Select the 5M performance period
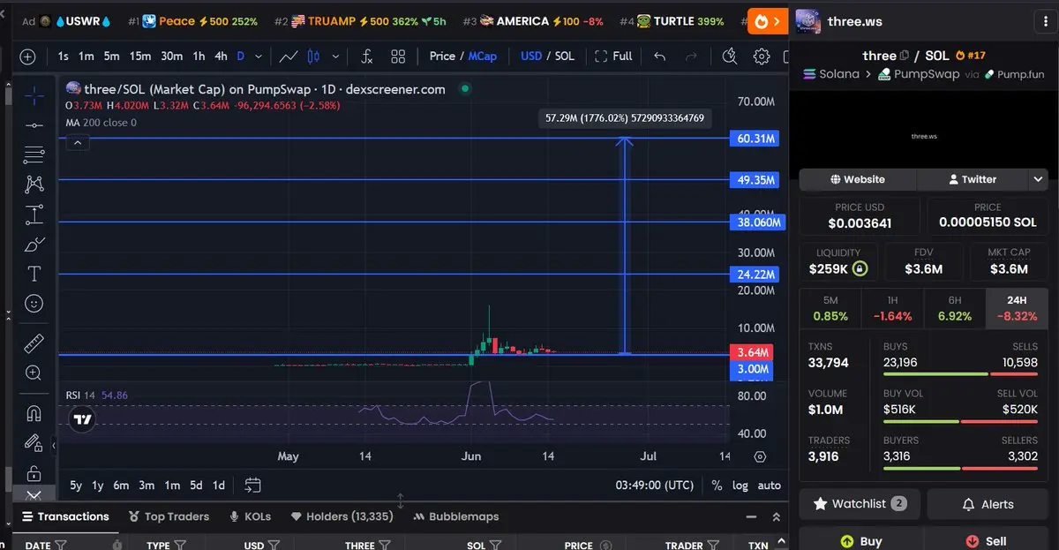Image resolution: width=1059 pixels, height=550 pixels. pos(830,308)
